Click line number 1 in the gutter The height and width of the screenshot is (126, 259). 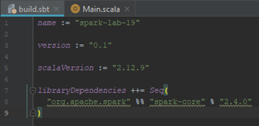[x=6, y=23]
